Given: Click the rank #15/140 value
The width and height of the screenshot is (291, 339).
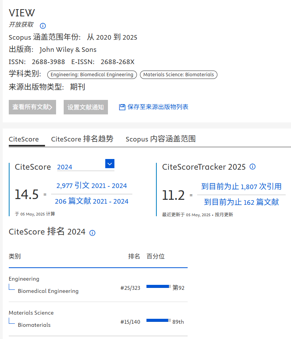Looking at the screenshot, I should [130, 322].
